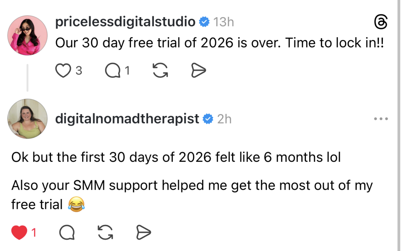Share the pricelessdigitalstudio post

pos(198,71)
